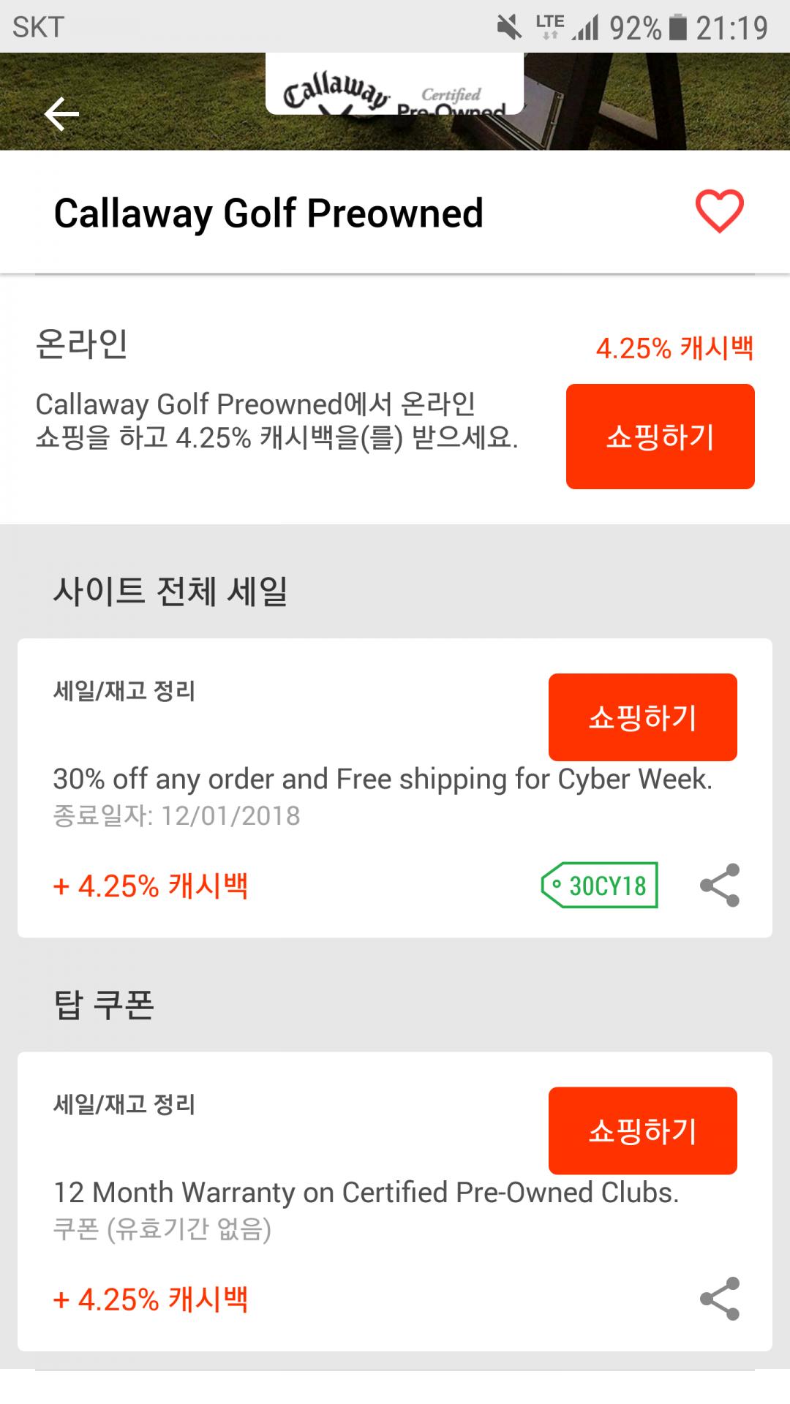Tap the battery status icon
This screenshot has height=1404, width=790.
point(678,28)
